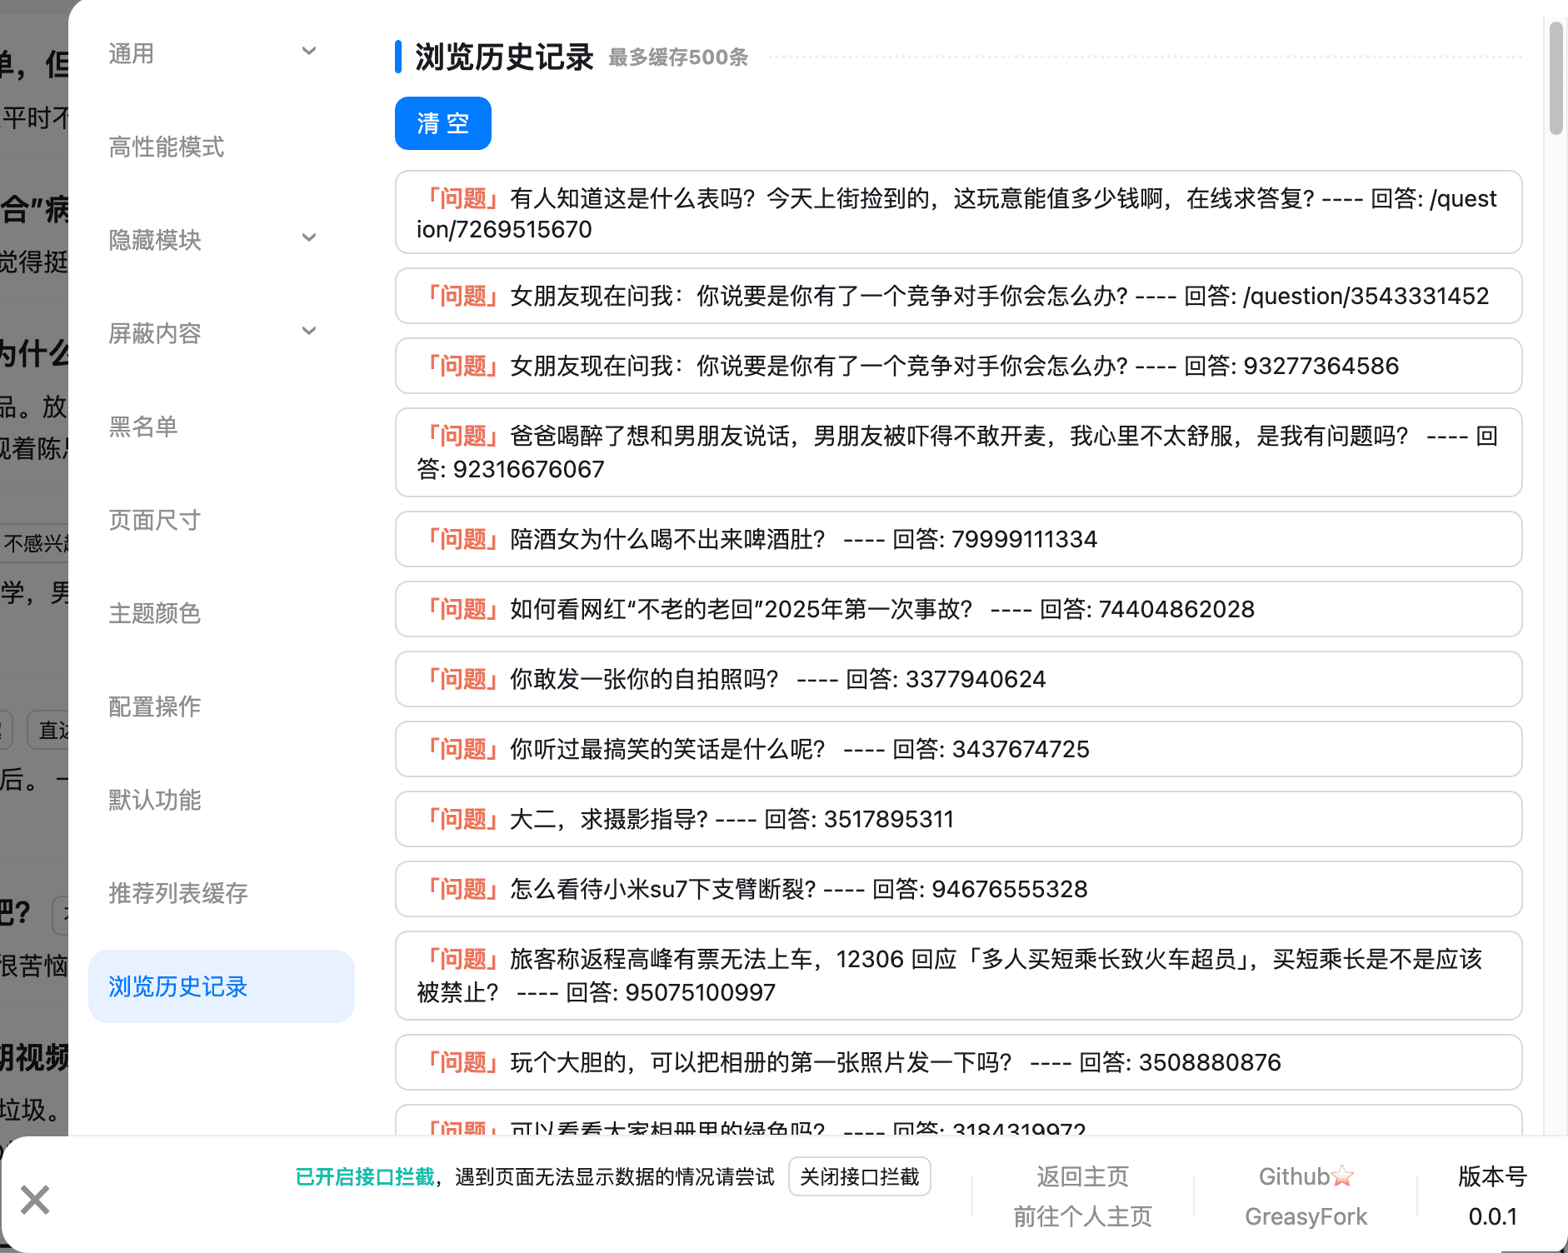Open history entry about 爸爸喝醉了想和男朋友说话
Image resolution: width=1568 pixels, height=1253 pixels.
958,452
